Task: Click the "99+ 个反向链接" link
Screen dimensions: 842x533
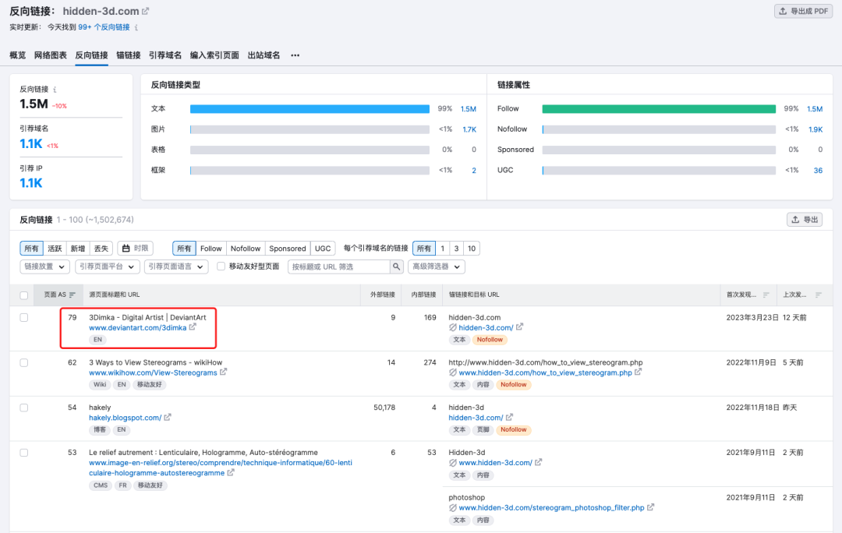Action: coord(104,27)
